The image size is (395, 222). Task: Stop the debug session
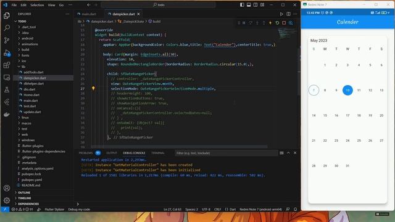[x=284, y=23]
